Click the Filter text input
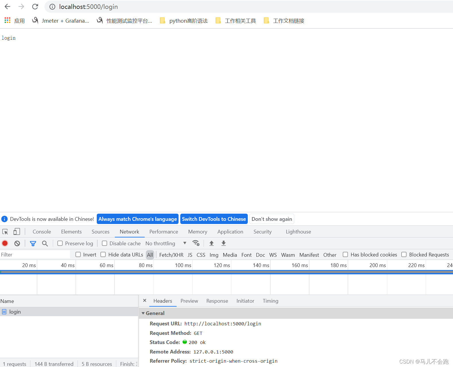This screenshot has height=367, width=453. coord(35,255)
